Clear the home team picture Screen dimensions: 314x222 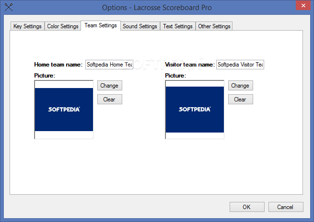[109, 100]
